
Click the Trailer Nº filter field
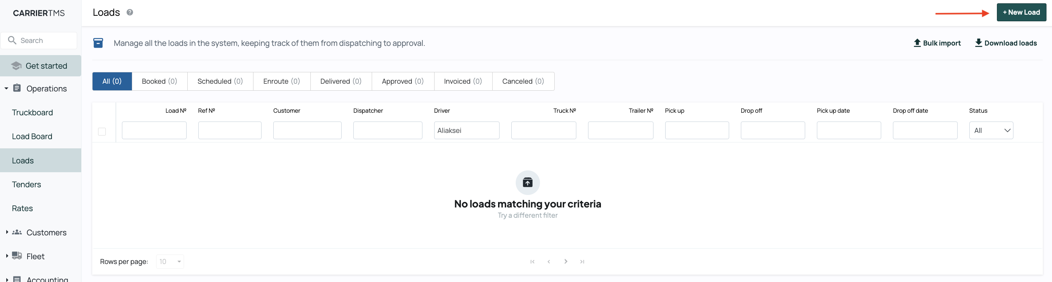[x=620, y=131]
